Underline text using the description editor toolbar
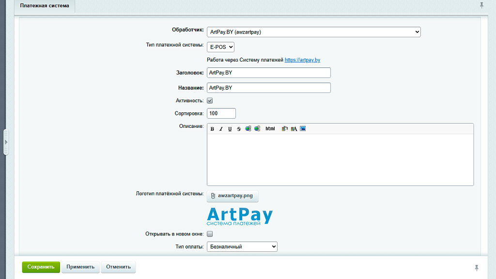This screenshot has width=496, height=279. (229, 128)
